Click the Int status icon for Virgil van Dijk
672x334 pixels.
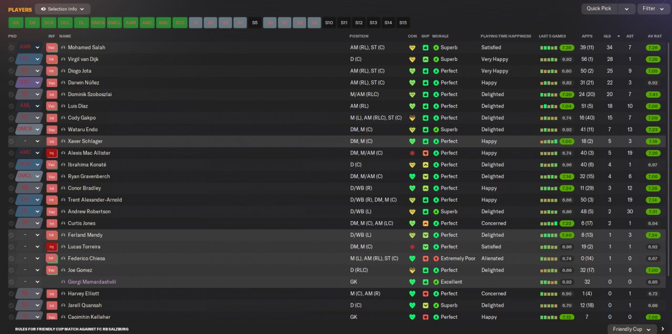pyautogui.click(x=51, y=59)
